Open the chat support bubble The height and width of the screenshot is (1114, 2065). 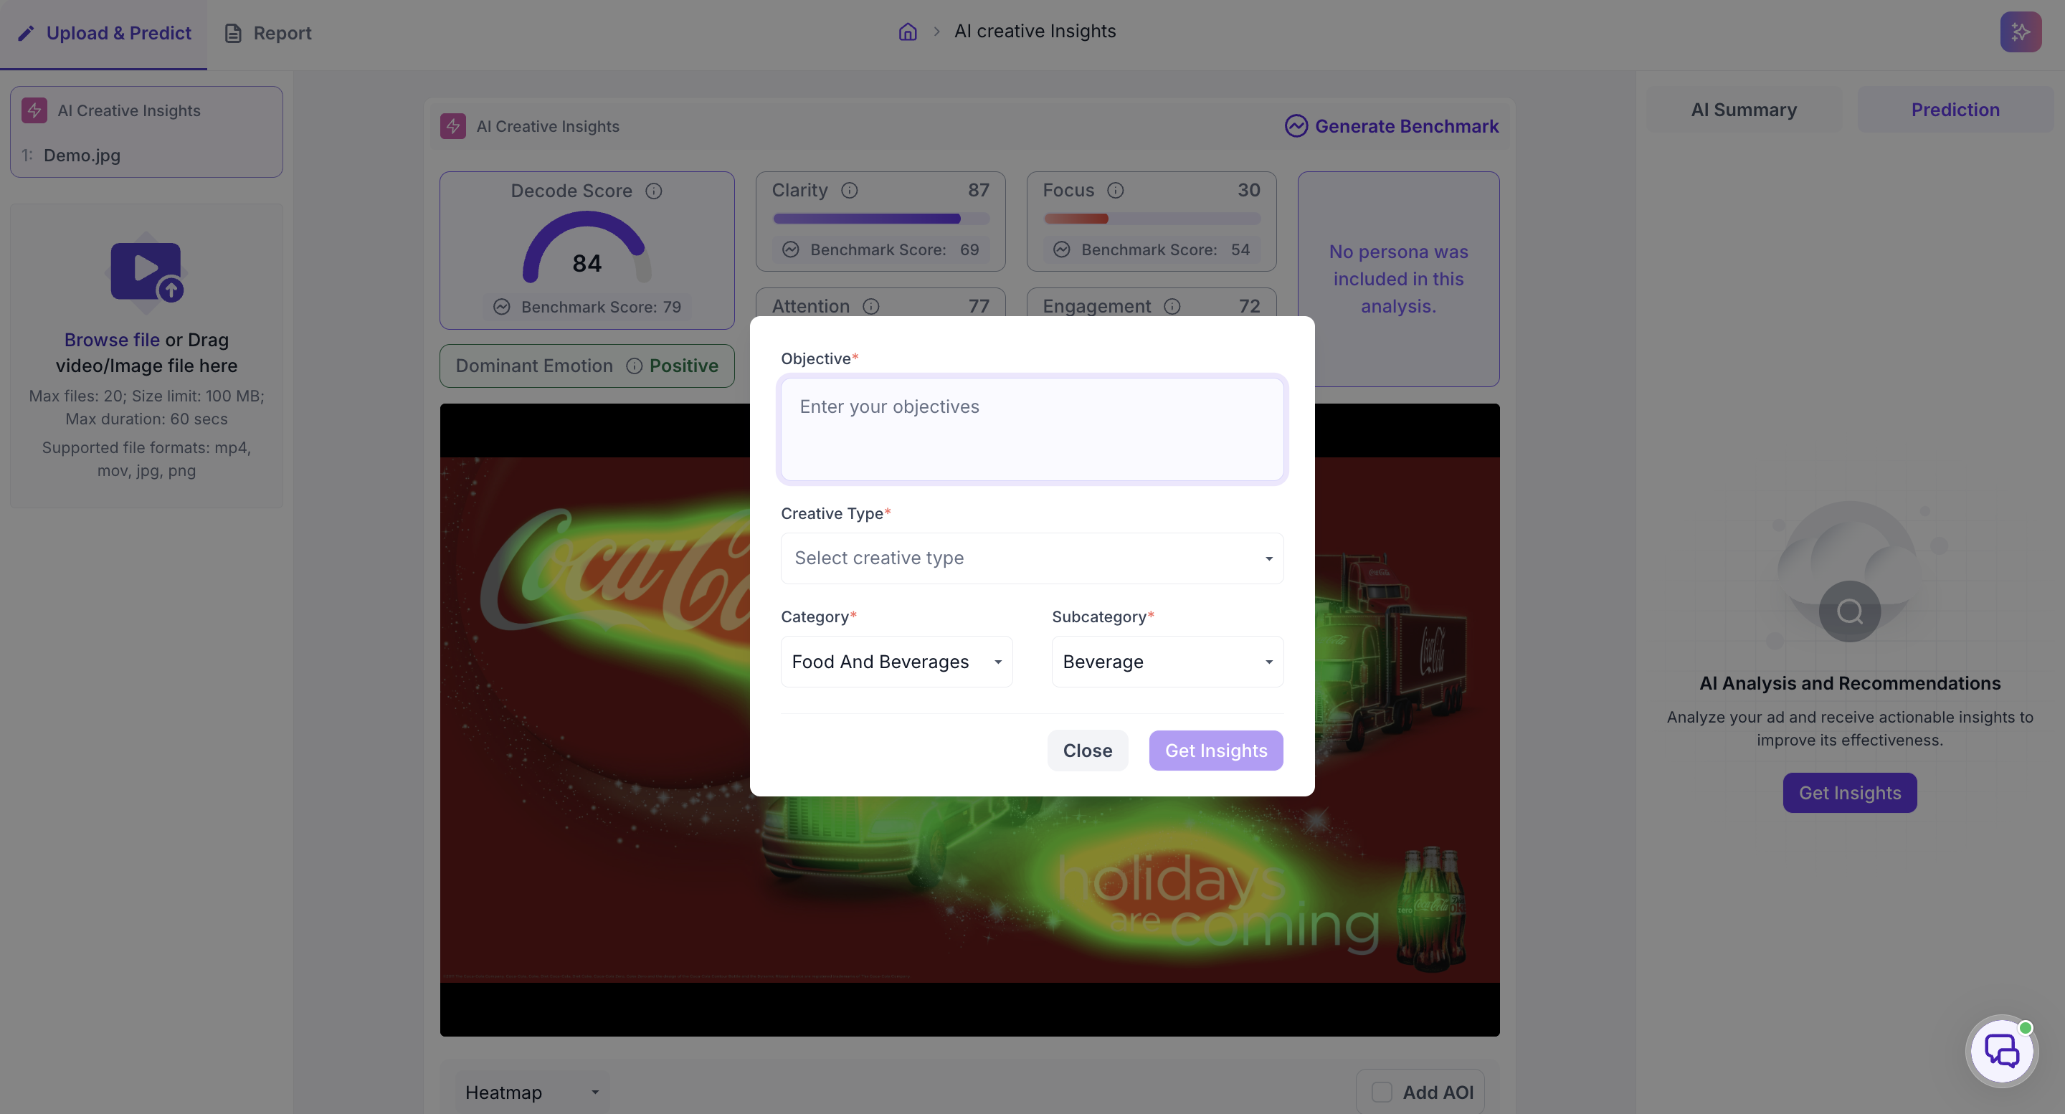click(2002, 1050)
